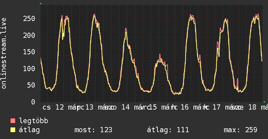Click the 'átlag: 111' statistic
Image resolution: width=268 pixels, height=139 pixels.
click(168, 130)
